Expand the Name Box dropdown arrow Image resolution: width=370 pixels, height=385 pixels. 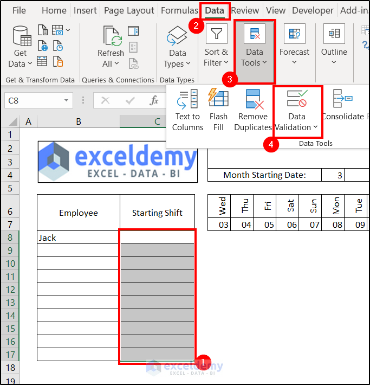(66, 100)
